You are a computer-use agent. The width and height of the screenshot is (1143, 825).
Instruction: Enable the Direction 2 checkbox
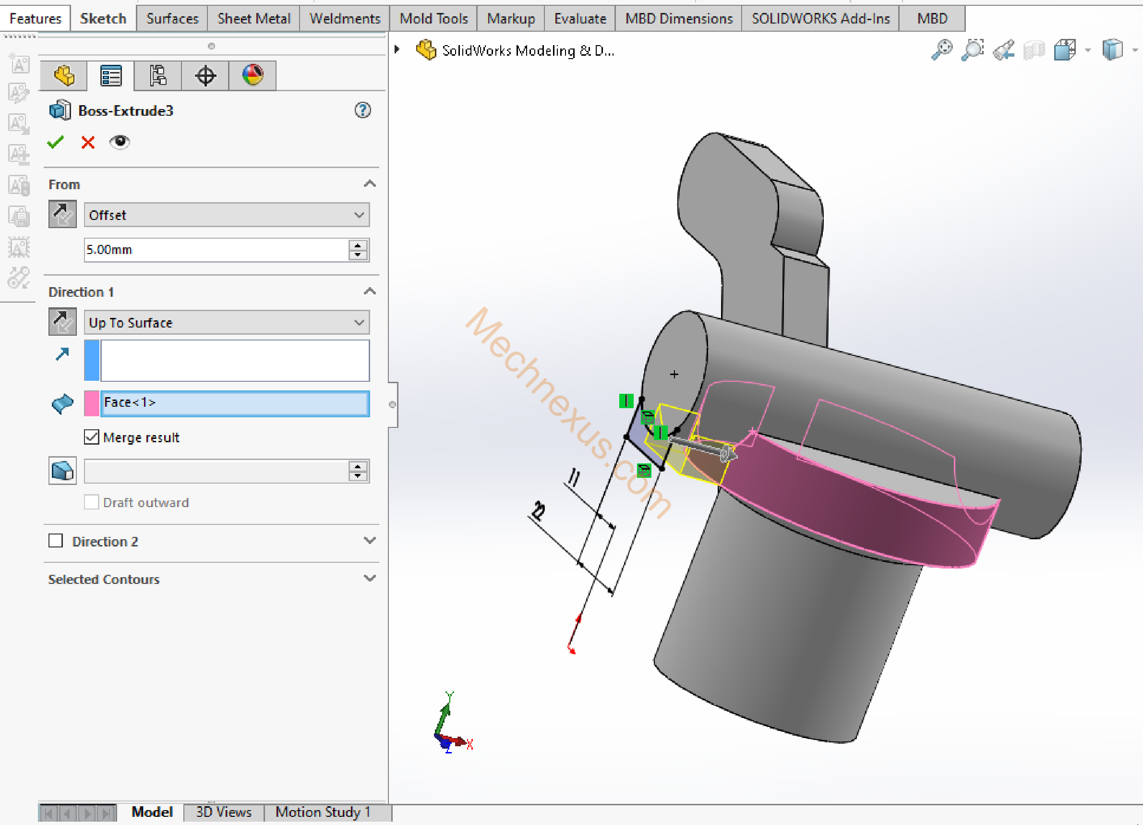coord(55,541)
